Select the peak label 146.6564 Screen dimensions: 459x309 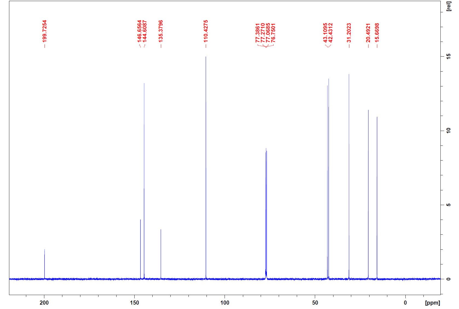[x=140, y=31]
